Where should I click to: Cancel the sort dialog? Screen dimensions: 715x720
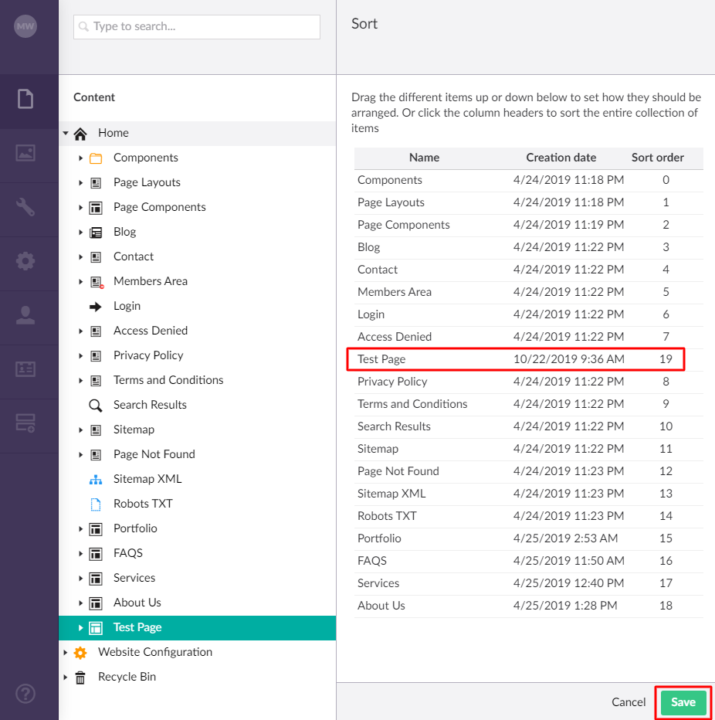tap(629, 702)
